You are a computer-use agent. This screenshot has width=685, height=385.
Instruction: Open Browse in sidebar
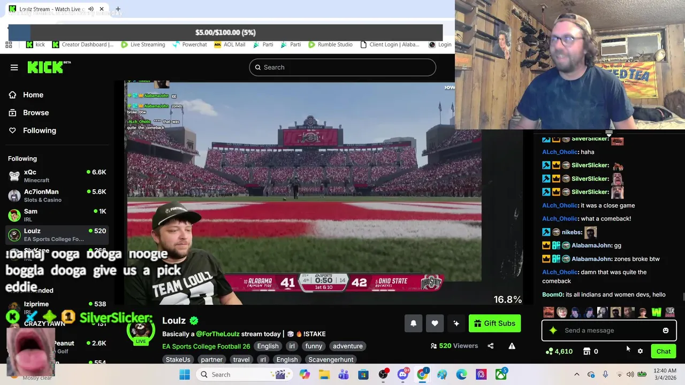point(36,112)
